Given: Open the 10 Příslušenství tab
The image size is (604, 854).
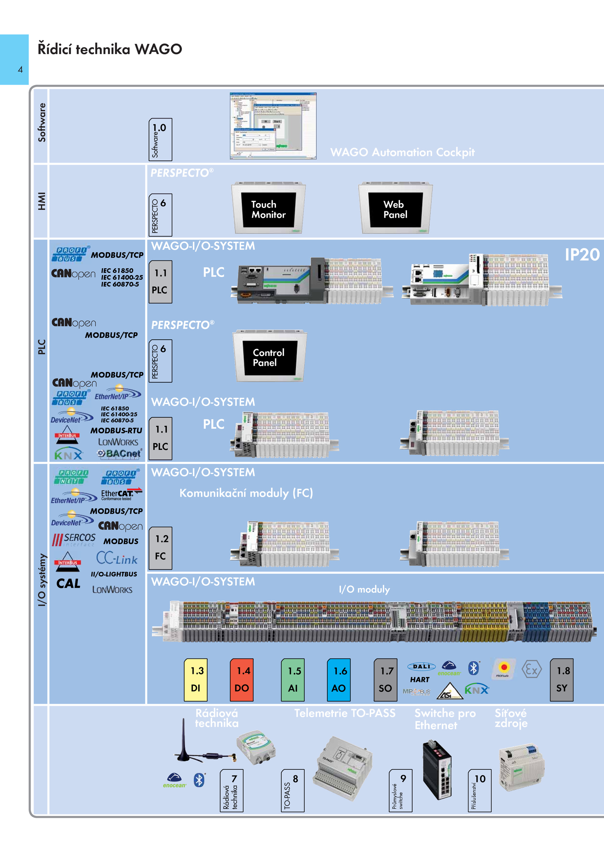Looking at the screenshot, I should (x=479, y=791).
